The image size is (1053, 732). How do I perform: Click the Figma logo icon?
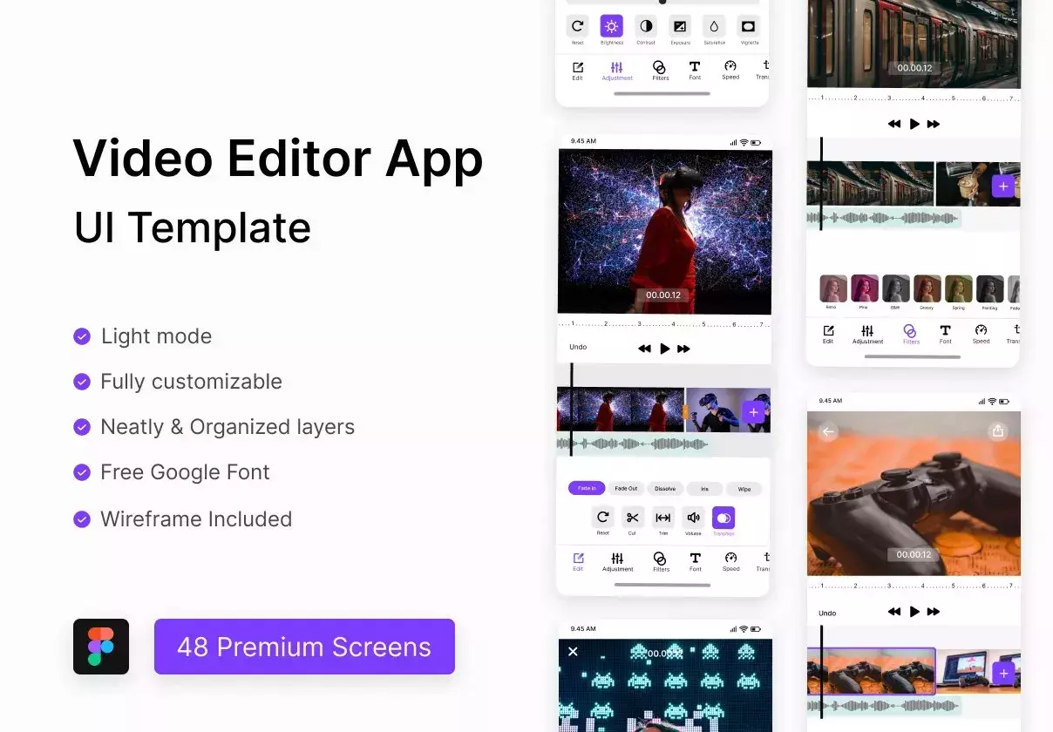[101, 647]
